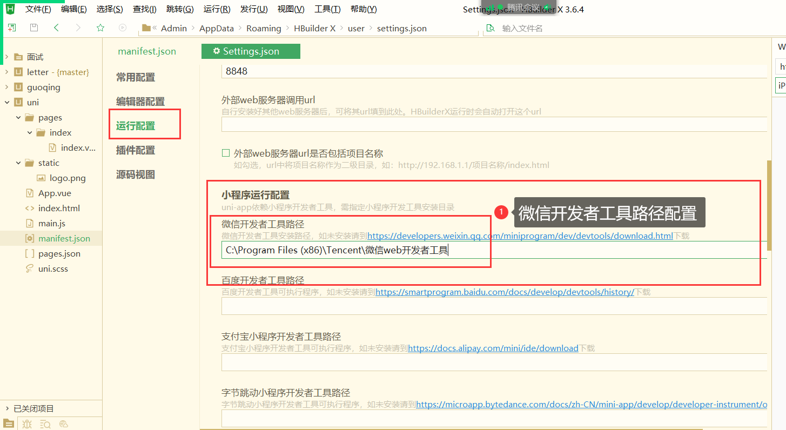Click the main.js file icon
Viewport: 786px width, 430px height.
tap(30, 223)
